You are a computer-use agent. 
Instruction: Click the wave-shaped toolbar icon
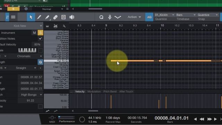point(118,17)
